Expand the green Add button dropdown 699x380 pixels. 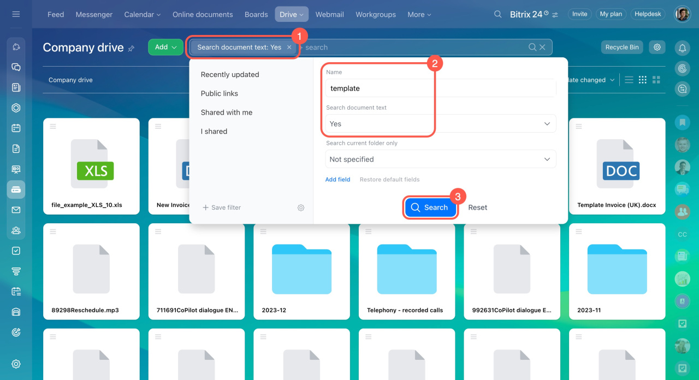(x=165, y=48)
